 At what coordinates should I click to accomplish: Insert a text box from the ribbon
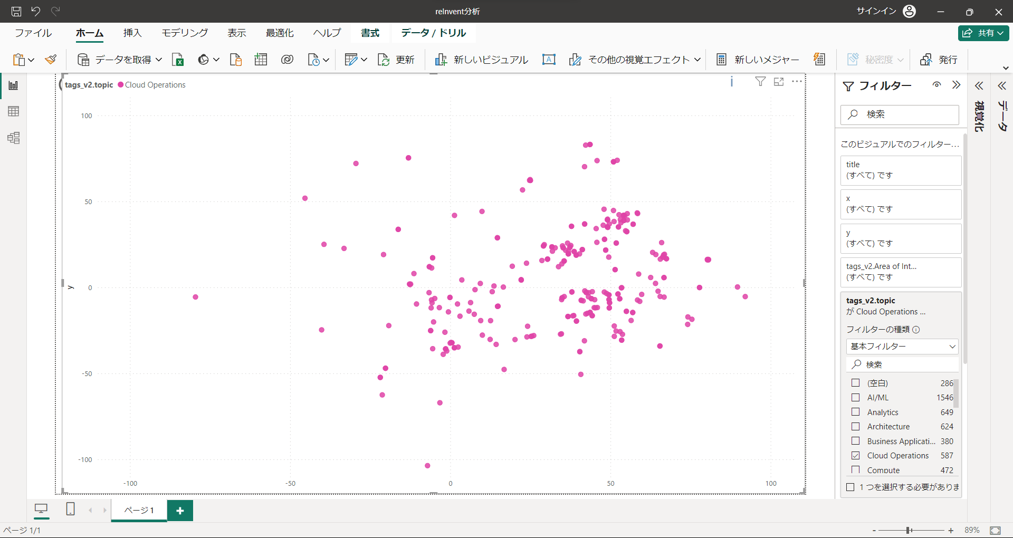549,60
